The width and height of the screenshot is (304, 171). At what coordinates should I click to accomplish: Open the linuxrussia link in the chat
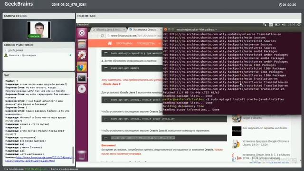pyautogui.click(x=39, y=159)
